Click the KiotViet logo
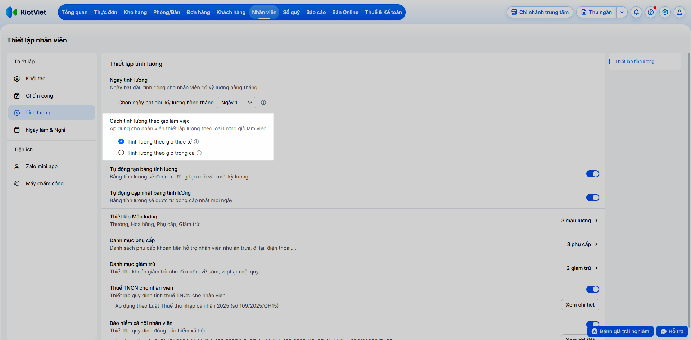The width and height of the screenshot is (691, 340). pos(26,12)
